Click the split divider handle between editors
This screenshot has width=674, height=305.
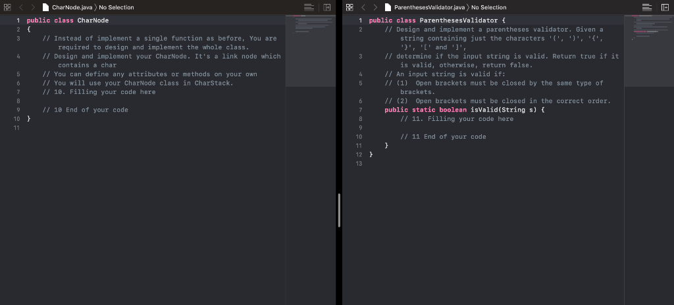tap(339, 210)
